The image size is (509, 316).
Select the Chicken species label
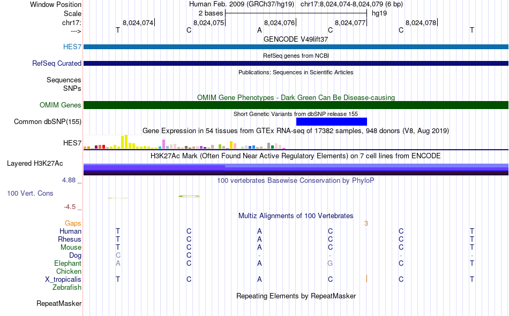[69, 271]
